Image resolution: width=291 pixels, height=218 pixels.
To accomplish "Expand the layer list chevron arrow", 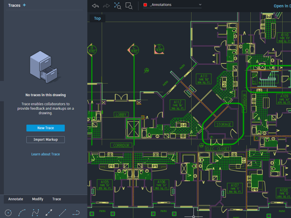I will (x=200, y=5).
